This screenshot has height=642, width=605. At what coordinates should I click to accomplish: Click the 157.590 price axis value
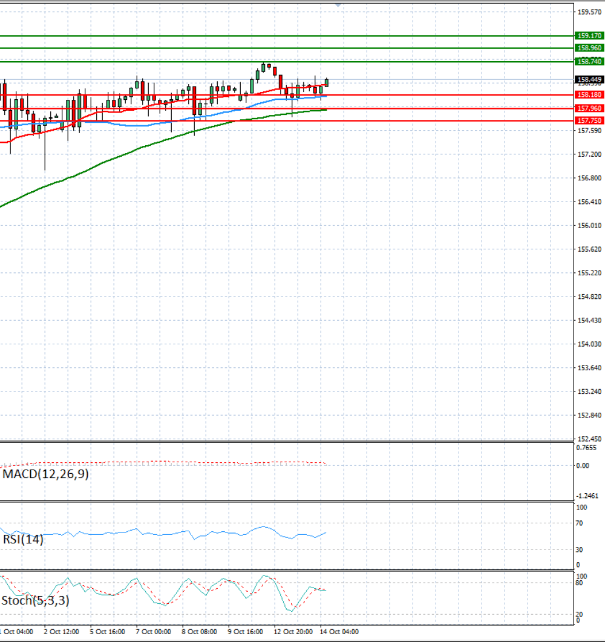coord(589,131)
